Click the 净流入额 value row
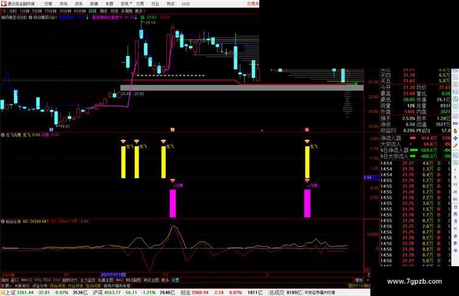Screen dimensions: 459x296 [416, 138]
